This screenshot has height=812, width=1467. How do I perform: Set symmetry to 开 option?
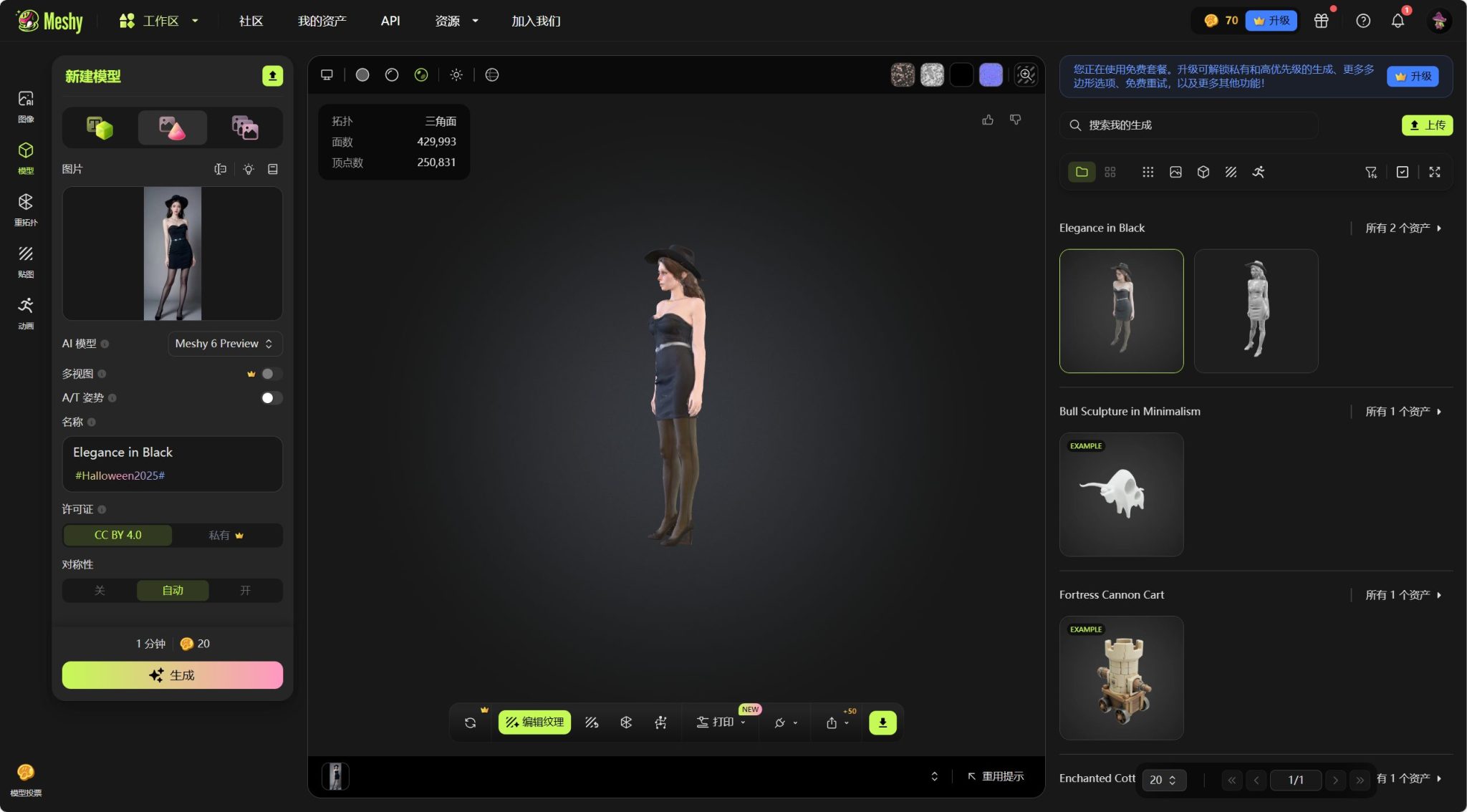[x=245, y=591]
